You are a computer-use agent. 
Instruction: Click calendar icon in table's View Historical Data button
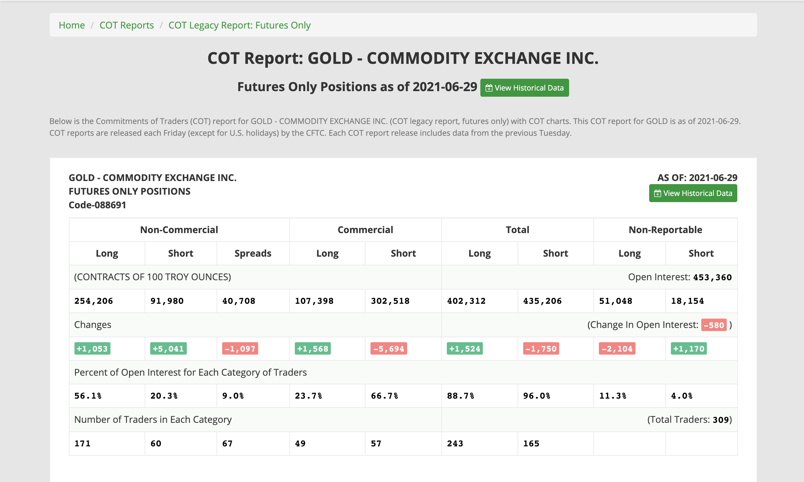pos(657,194)
